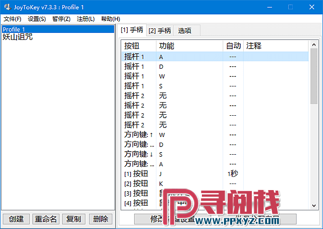This screenshot has width=323, height=229.
Task: Click the 功能 column header
Action: (190, 46)
